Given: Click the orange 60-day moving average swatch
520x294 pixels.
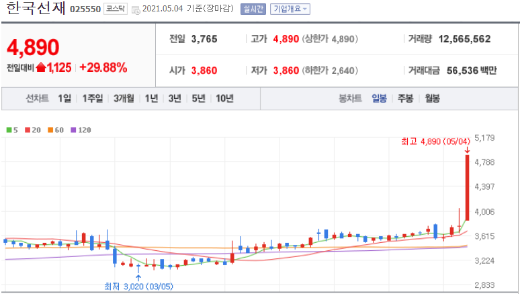Looking at the screenshot, I should (x=50, y=130).
